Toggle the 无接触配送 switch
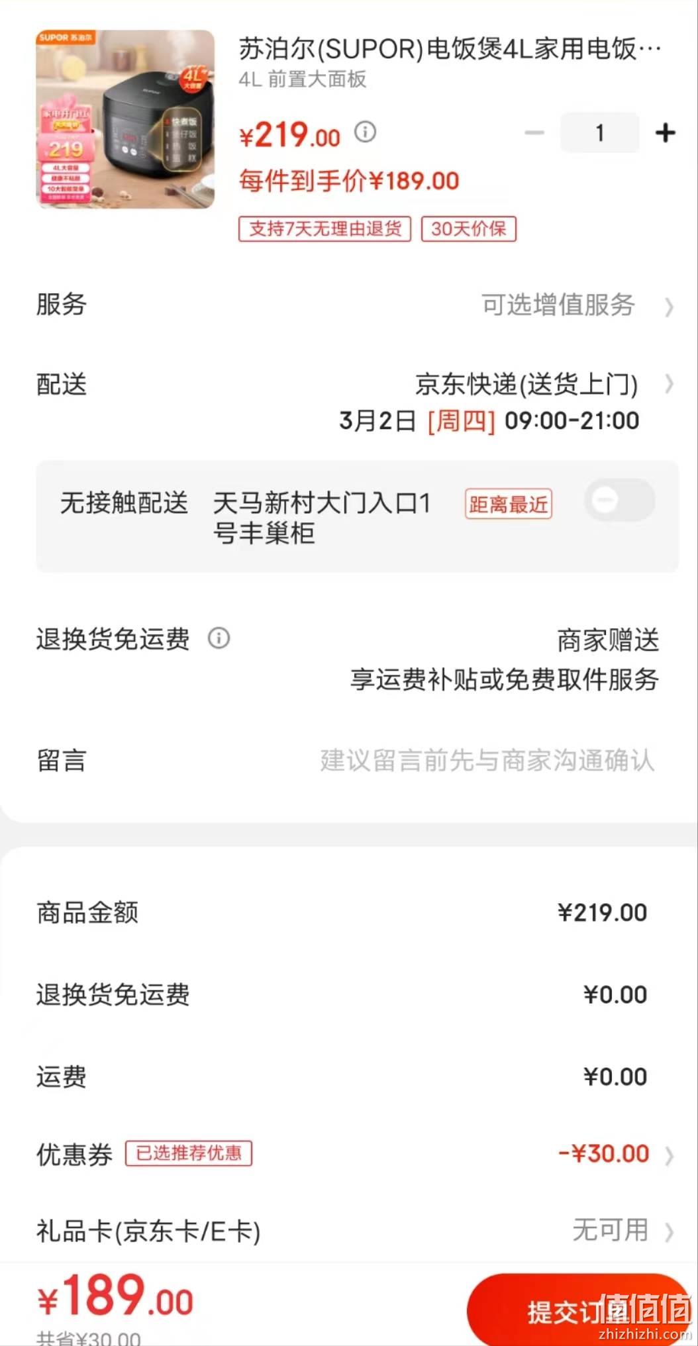Screen dimensions: 698x1346 click(x=619, y=501)
